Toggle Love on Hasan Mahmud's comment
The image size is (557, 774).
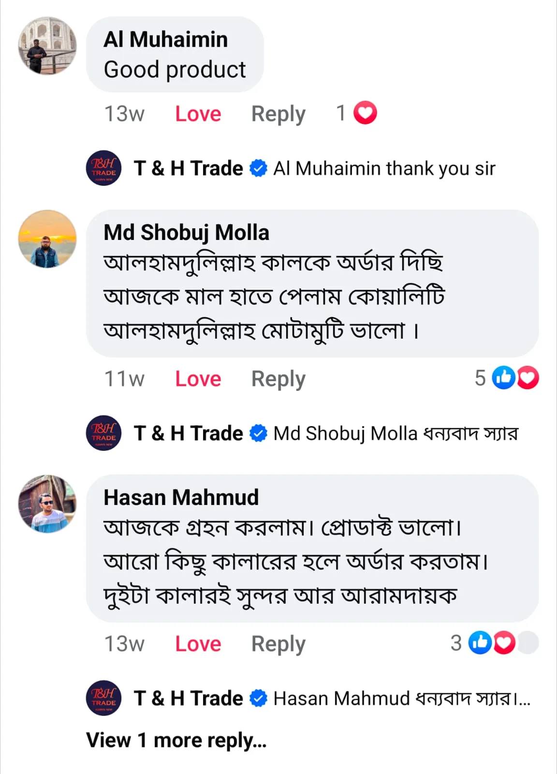pyautogui.click(x=198, y=644)
